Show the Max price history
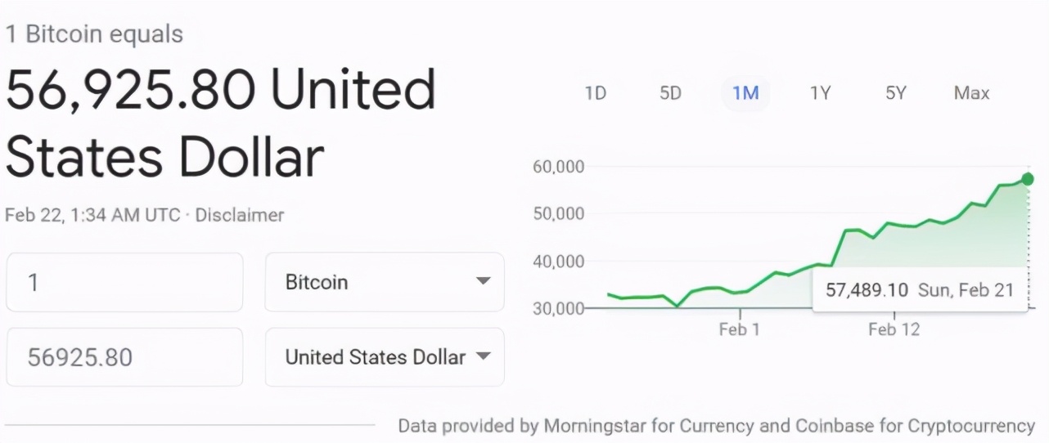Viewport: 1049px width, 443px height. [971, 93]
